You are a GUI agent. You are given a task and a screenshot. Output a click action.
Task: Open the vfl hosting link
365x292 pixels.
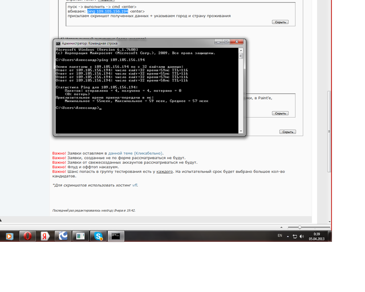[135, 185]
